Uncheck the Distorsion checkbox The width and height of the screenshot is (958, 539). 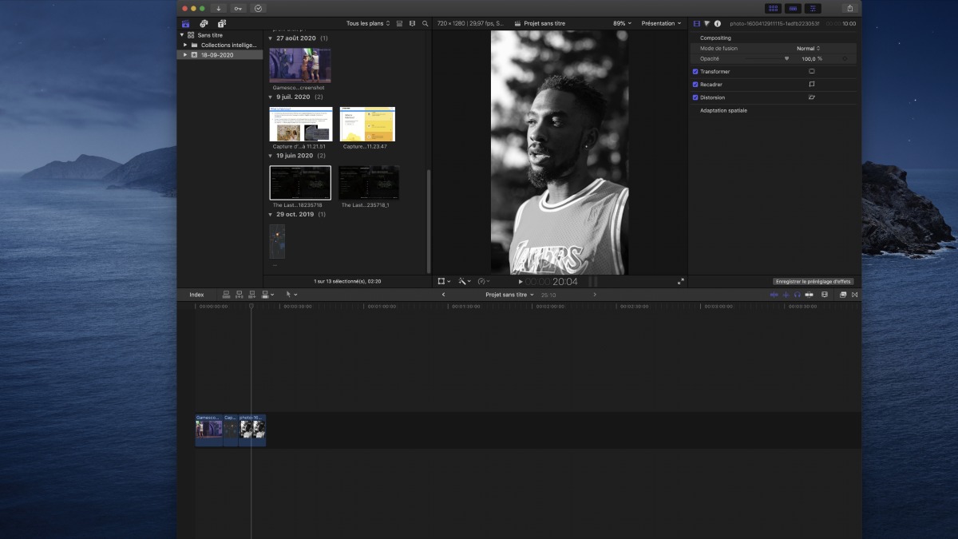pos(695,97)
